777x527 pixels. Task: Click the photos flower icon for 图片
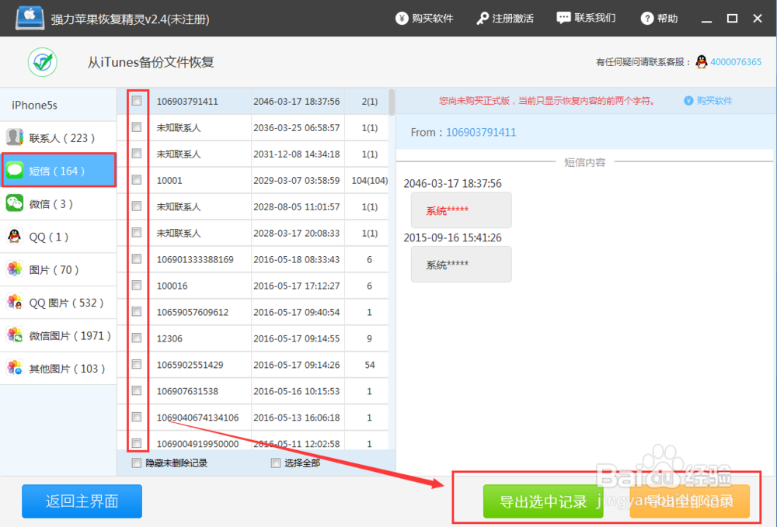(x=14, y=269)
